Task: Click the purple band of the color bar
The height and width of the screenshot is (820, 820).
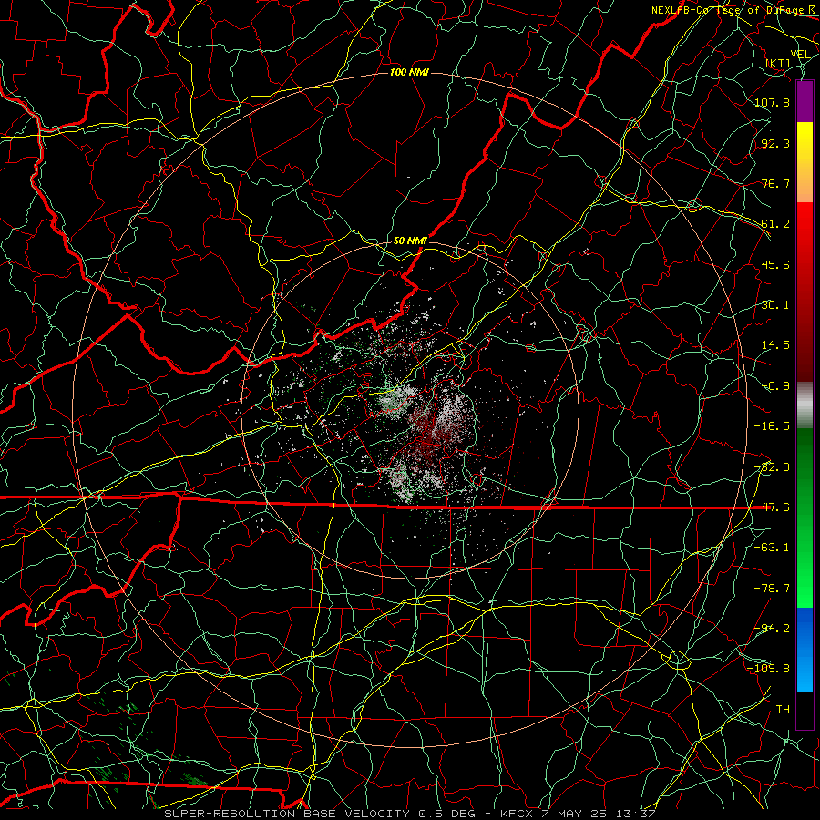Action: [805, 101]
